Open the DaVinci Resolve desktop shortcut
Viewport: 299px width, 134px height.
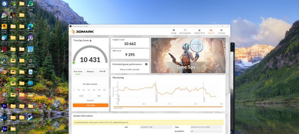click(4, 62)
